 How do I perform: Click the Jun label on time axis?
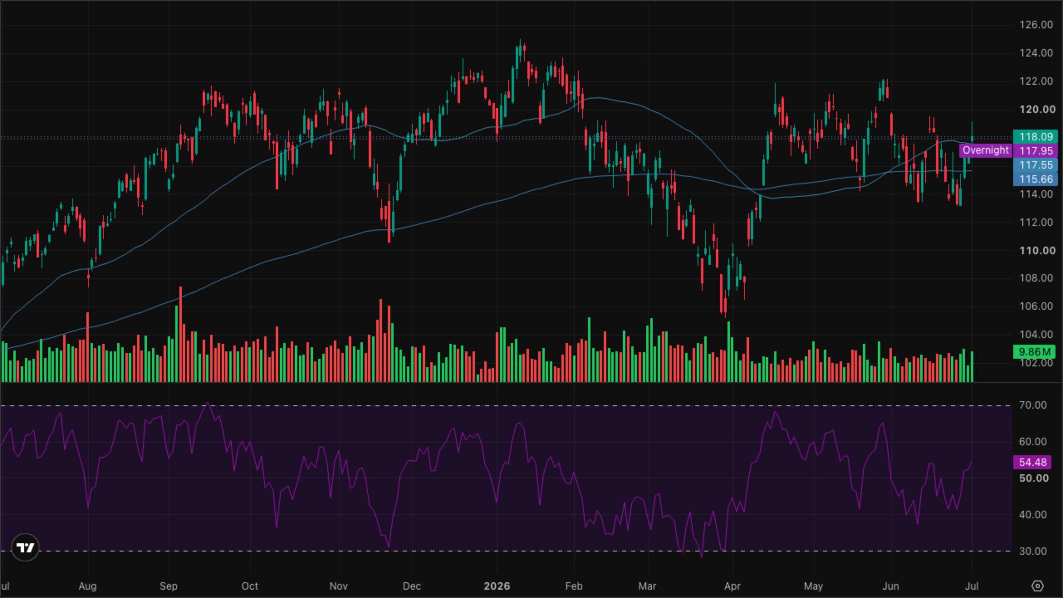pos(891,586)
